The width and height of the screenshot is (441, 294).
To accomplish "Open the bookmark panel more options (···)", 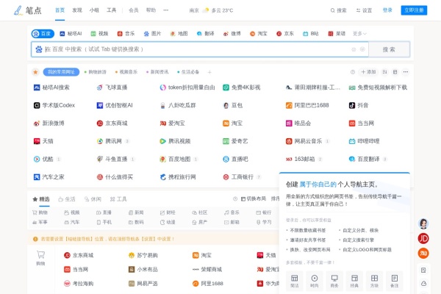I will point(406,72).
